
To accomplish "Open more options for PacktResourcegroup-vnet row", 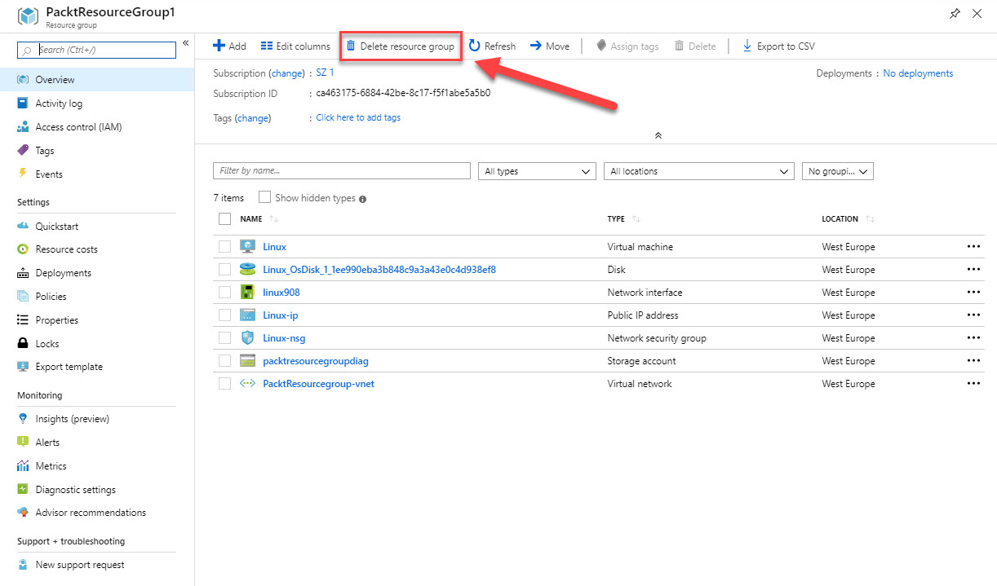I will [x=973, y=383].
